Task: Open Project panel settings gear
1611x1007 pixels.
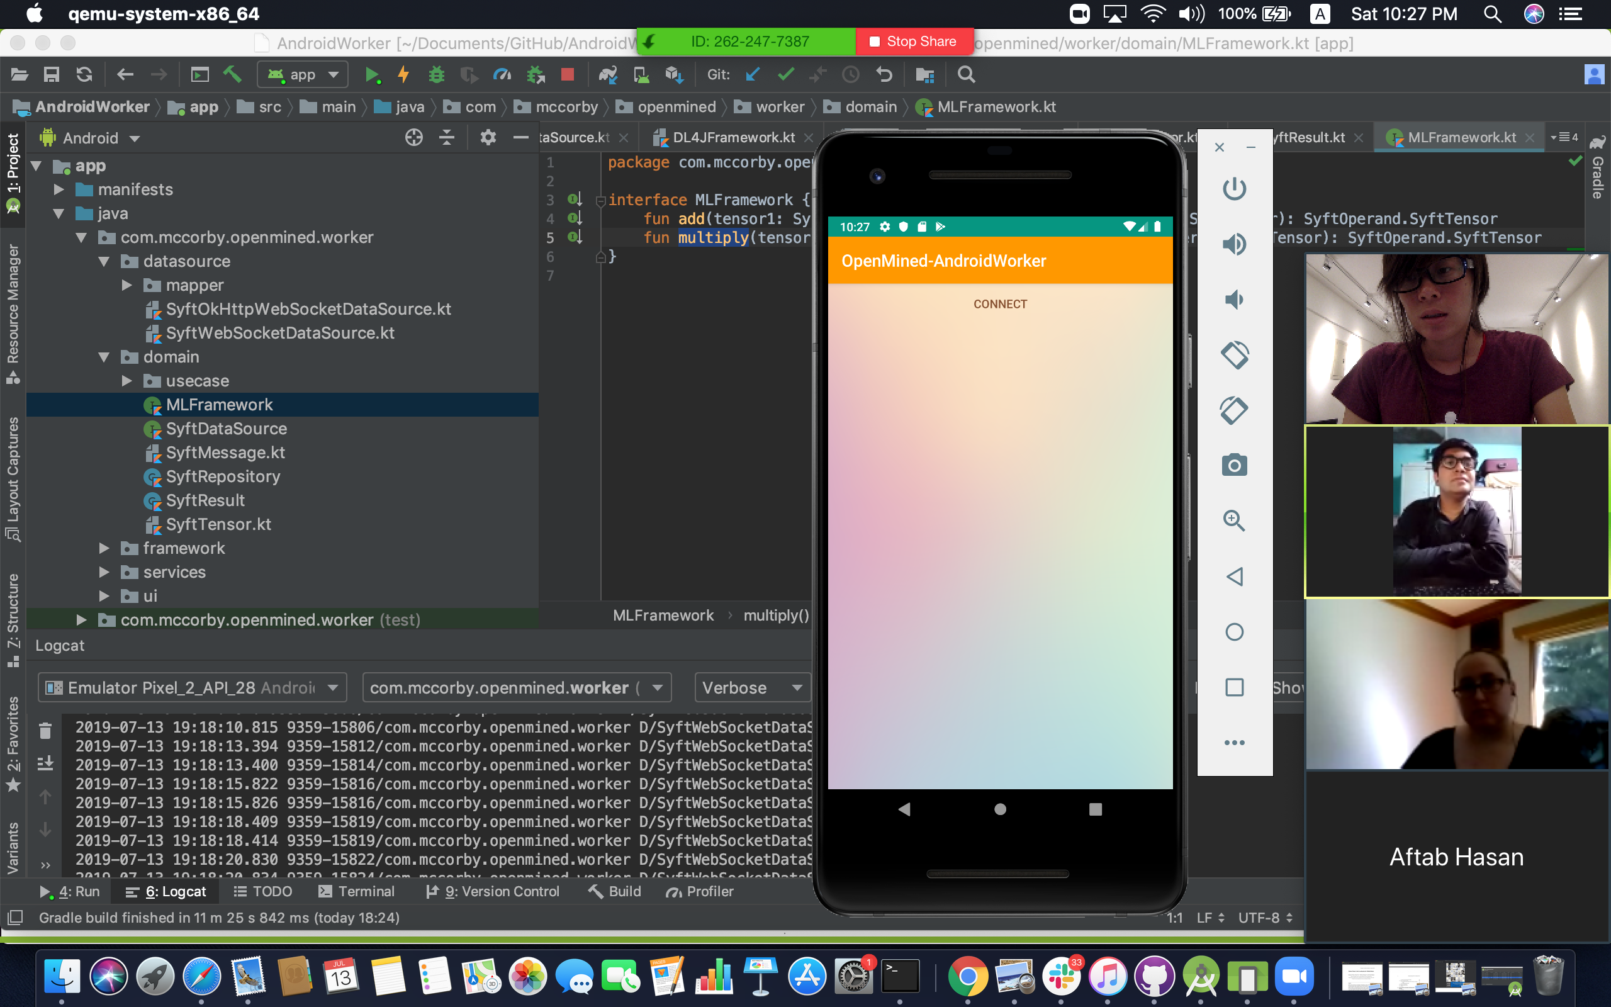Action: pos(488,138)
